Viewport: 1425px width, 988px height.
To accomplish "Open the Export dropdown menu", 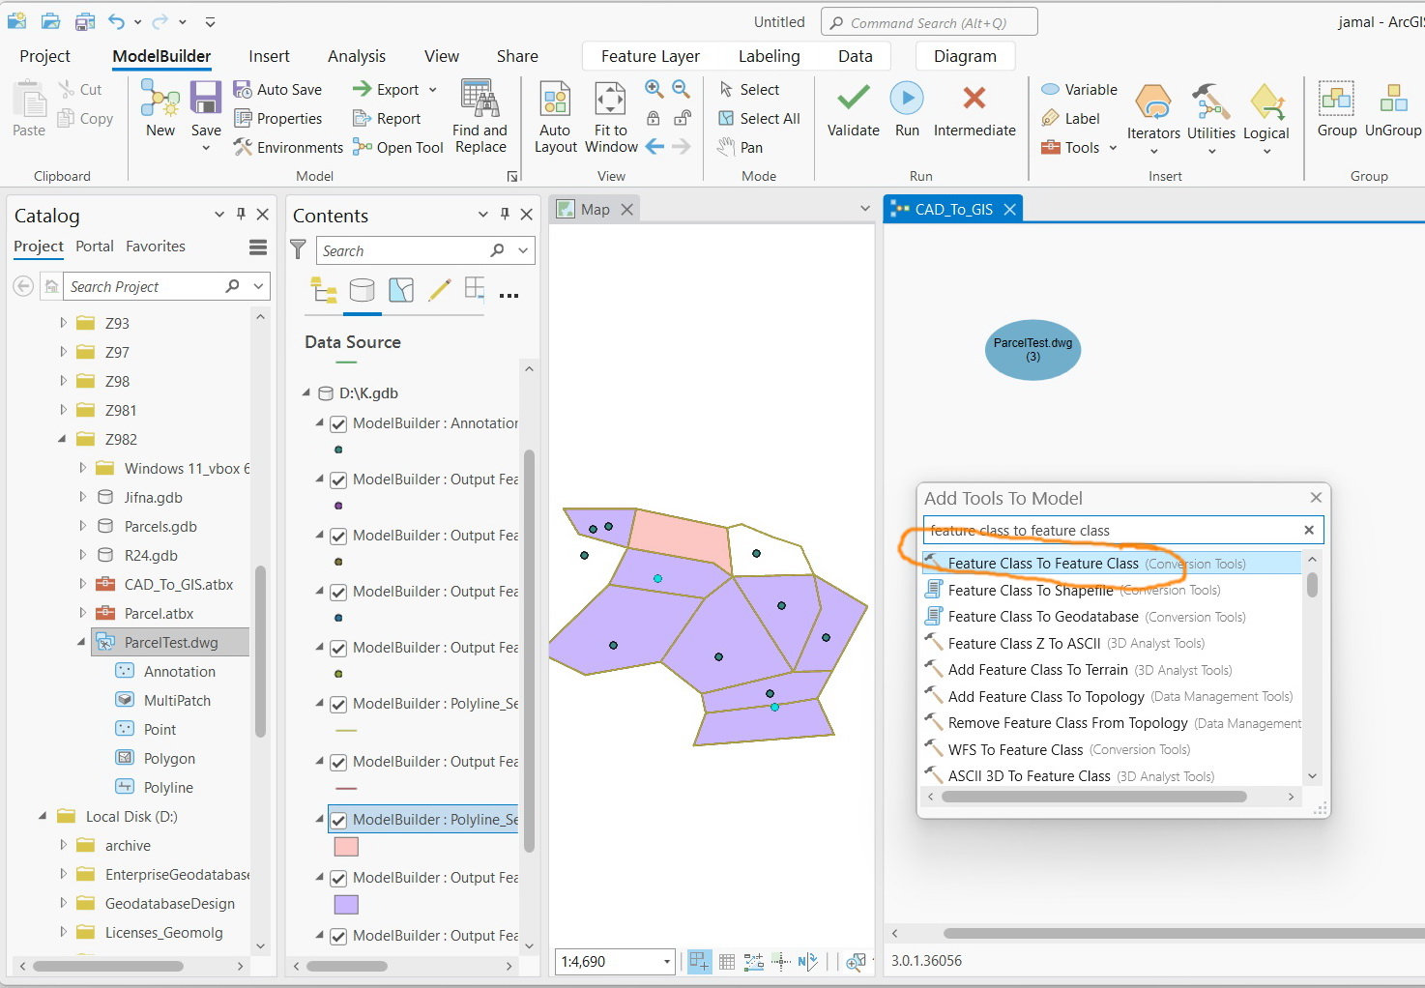I will click(432, 88).
